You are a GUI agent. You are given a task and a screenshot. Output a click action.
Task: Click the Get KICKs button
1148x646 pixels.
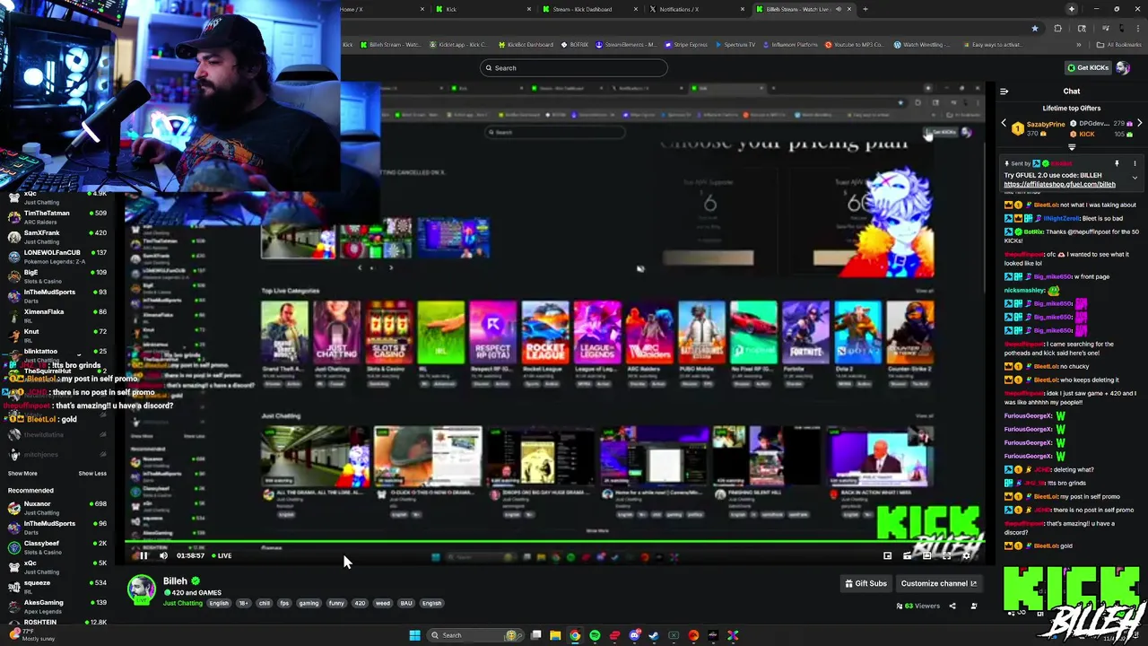pos(1087,67)
